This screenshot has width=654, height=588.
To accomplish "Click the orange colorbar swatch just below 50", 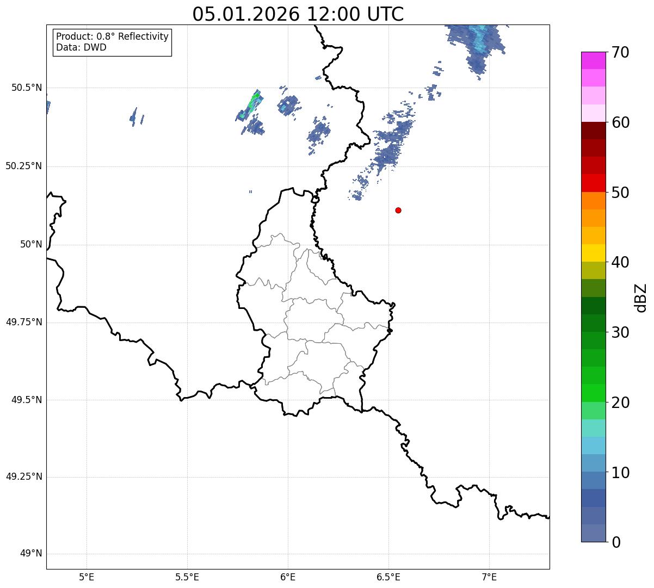I will coord(593,201).
